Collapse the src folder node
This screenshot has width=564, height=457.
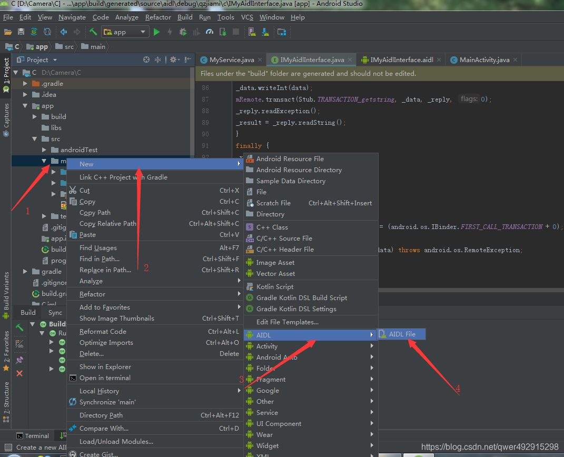35,139
